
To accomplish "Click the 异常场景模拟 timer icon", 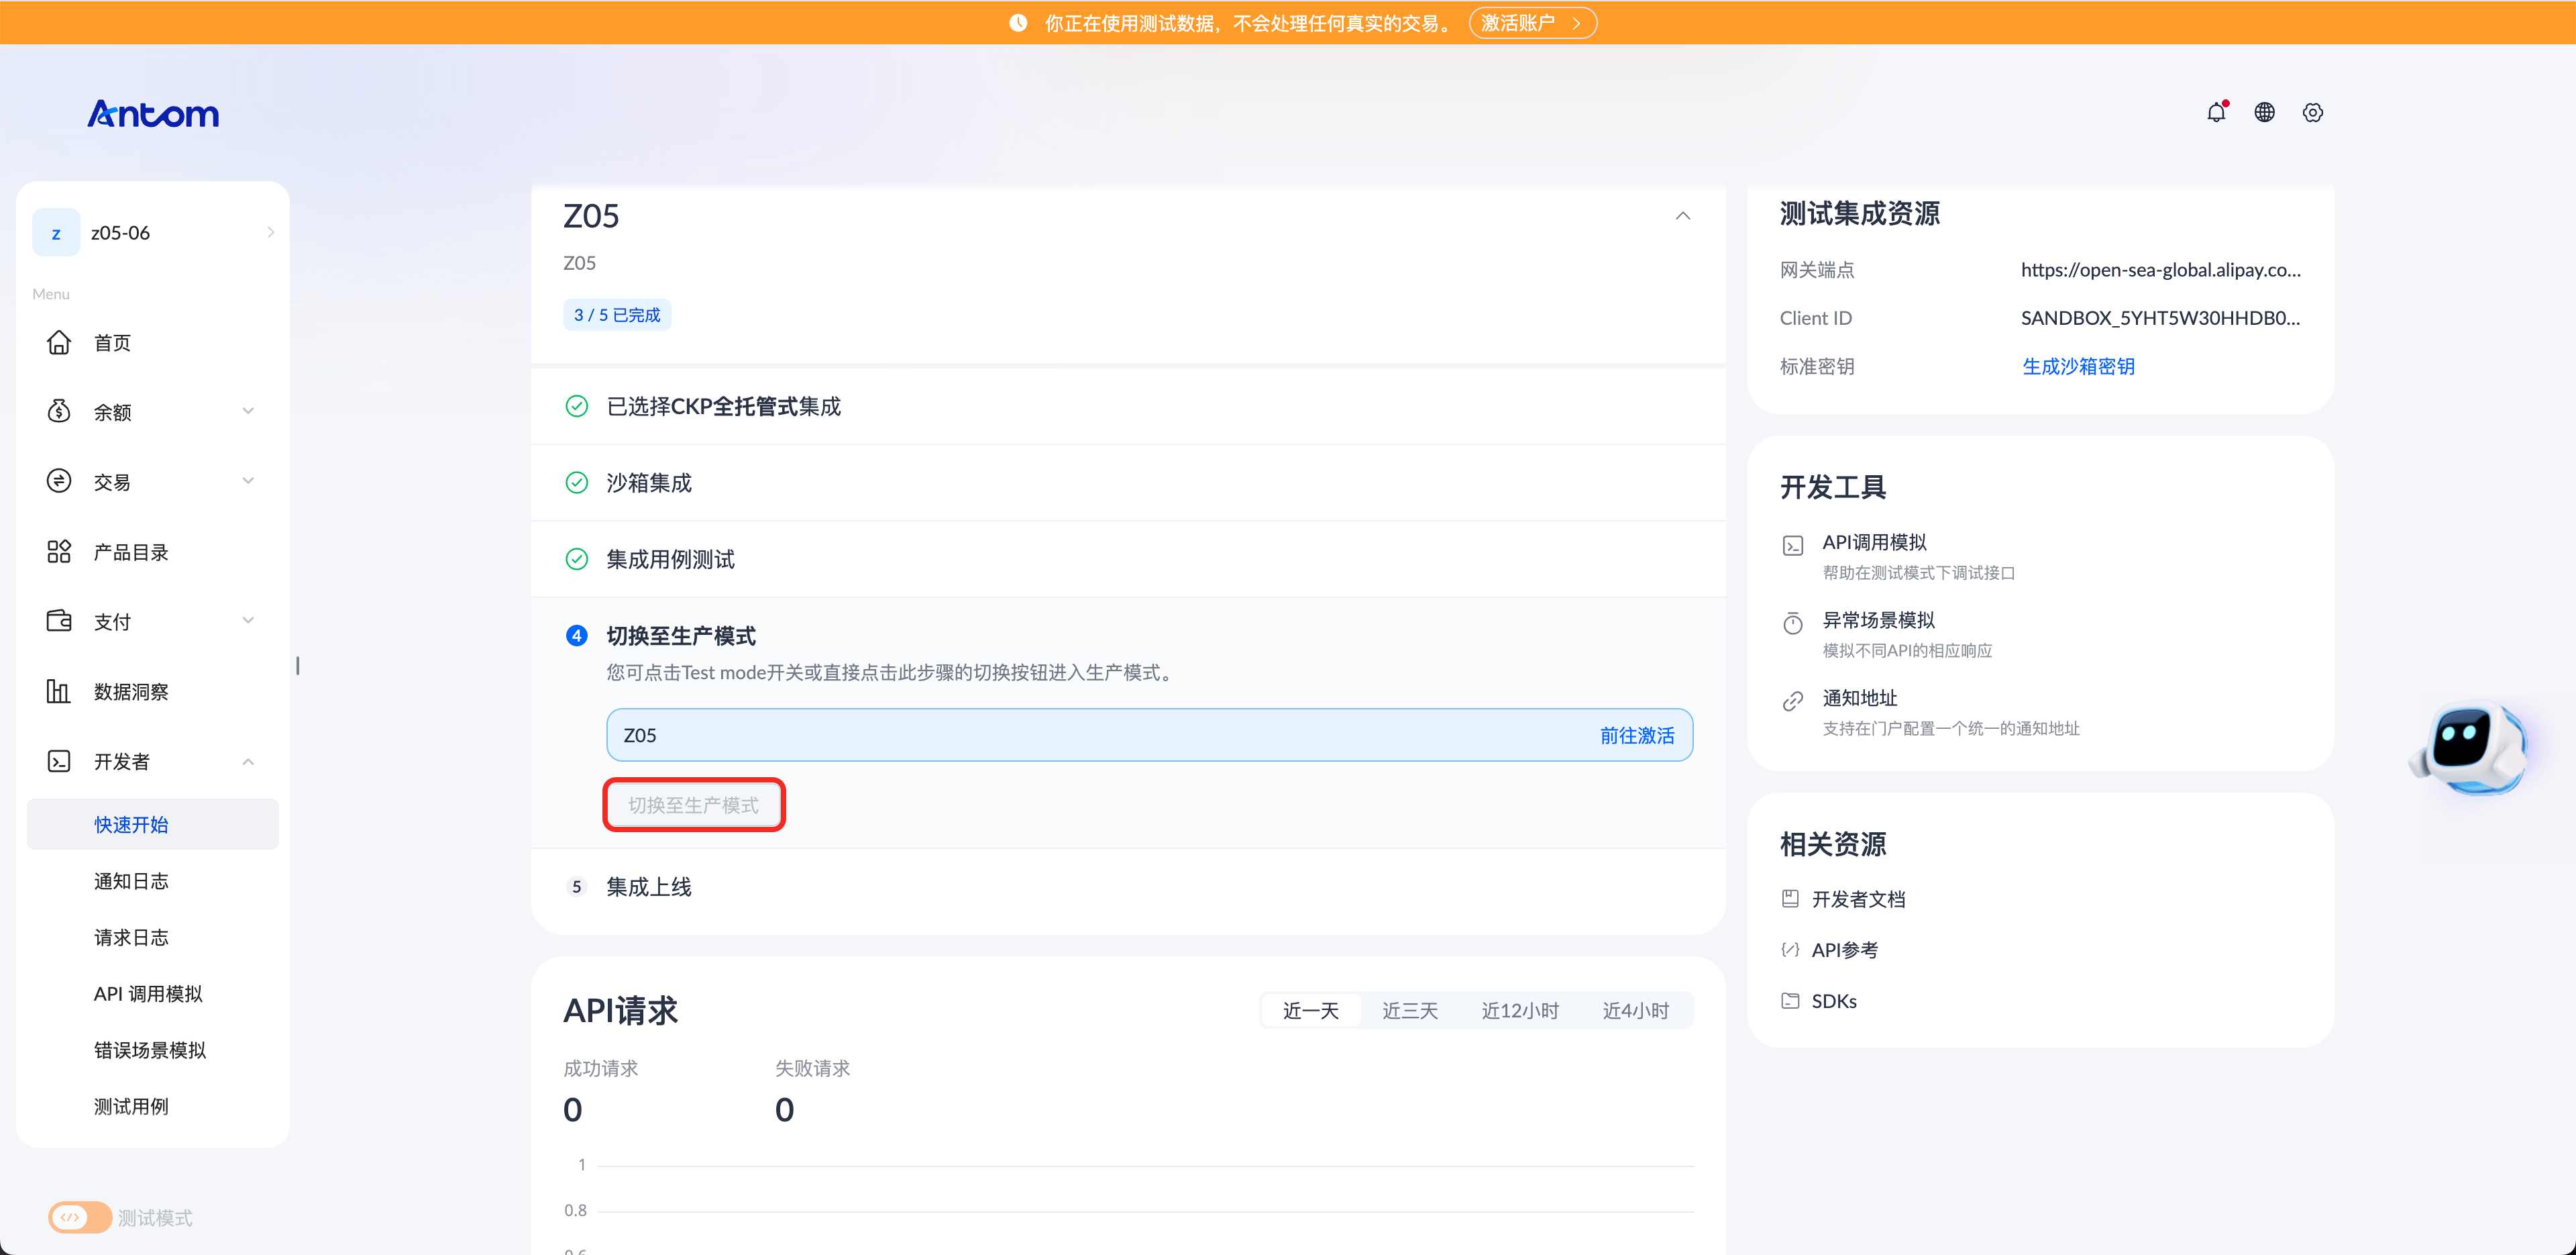I will point(1793,623).
